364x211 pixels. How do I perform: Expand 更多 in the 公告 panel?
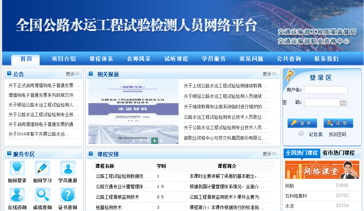tap(72, 74)
